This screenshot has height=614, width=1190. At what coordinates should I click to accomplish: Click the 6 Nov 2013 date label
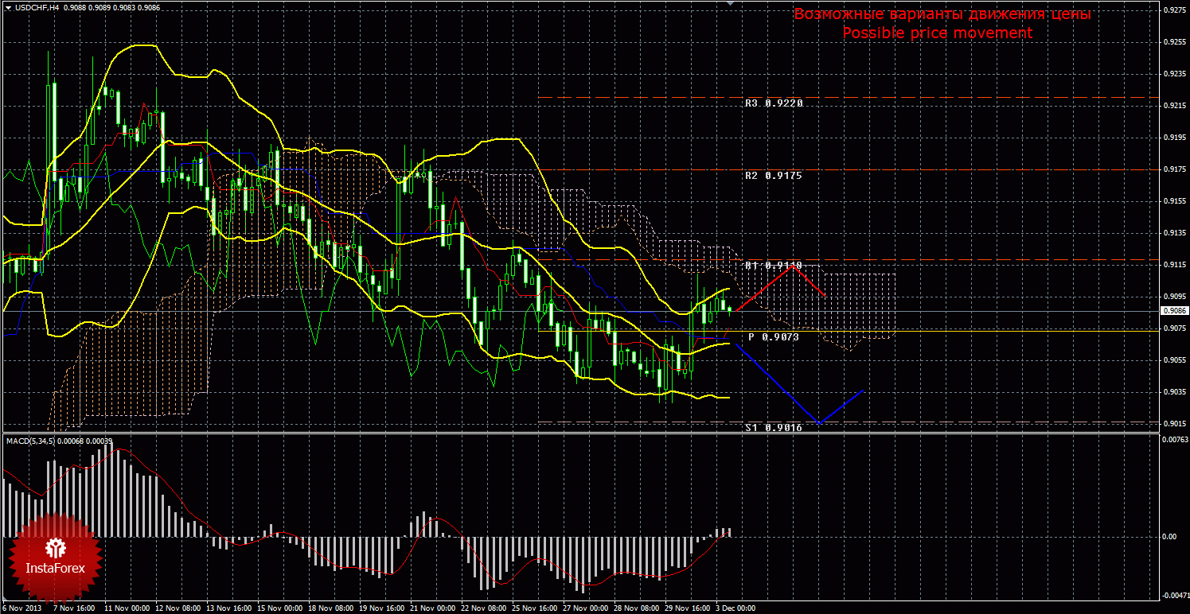[x=21, y=608]
